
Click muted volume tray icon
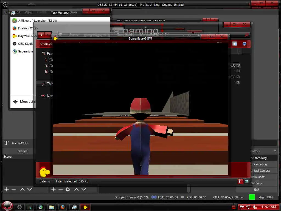(255, 207)
